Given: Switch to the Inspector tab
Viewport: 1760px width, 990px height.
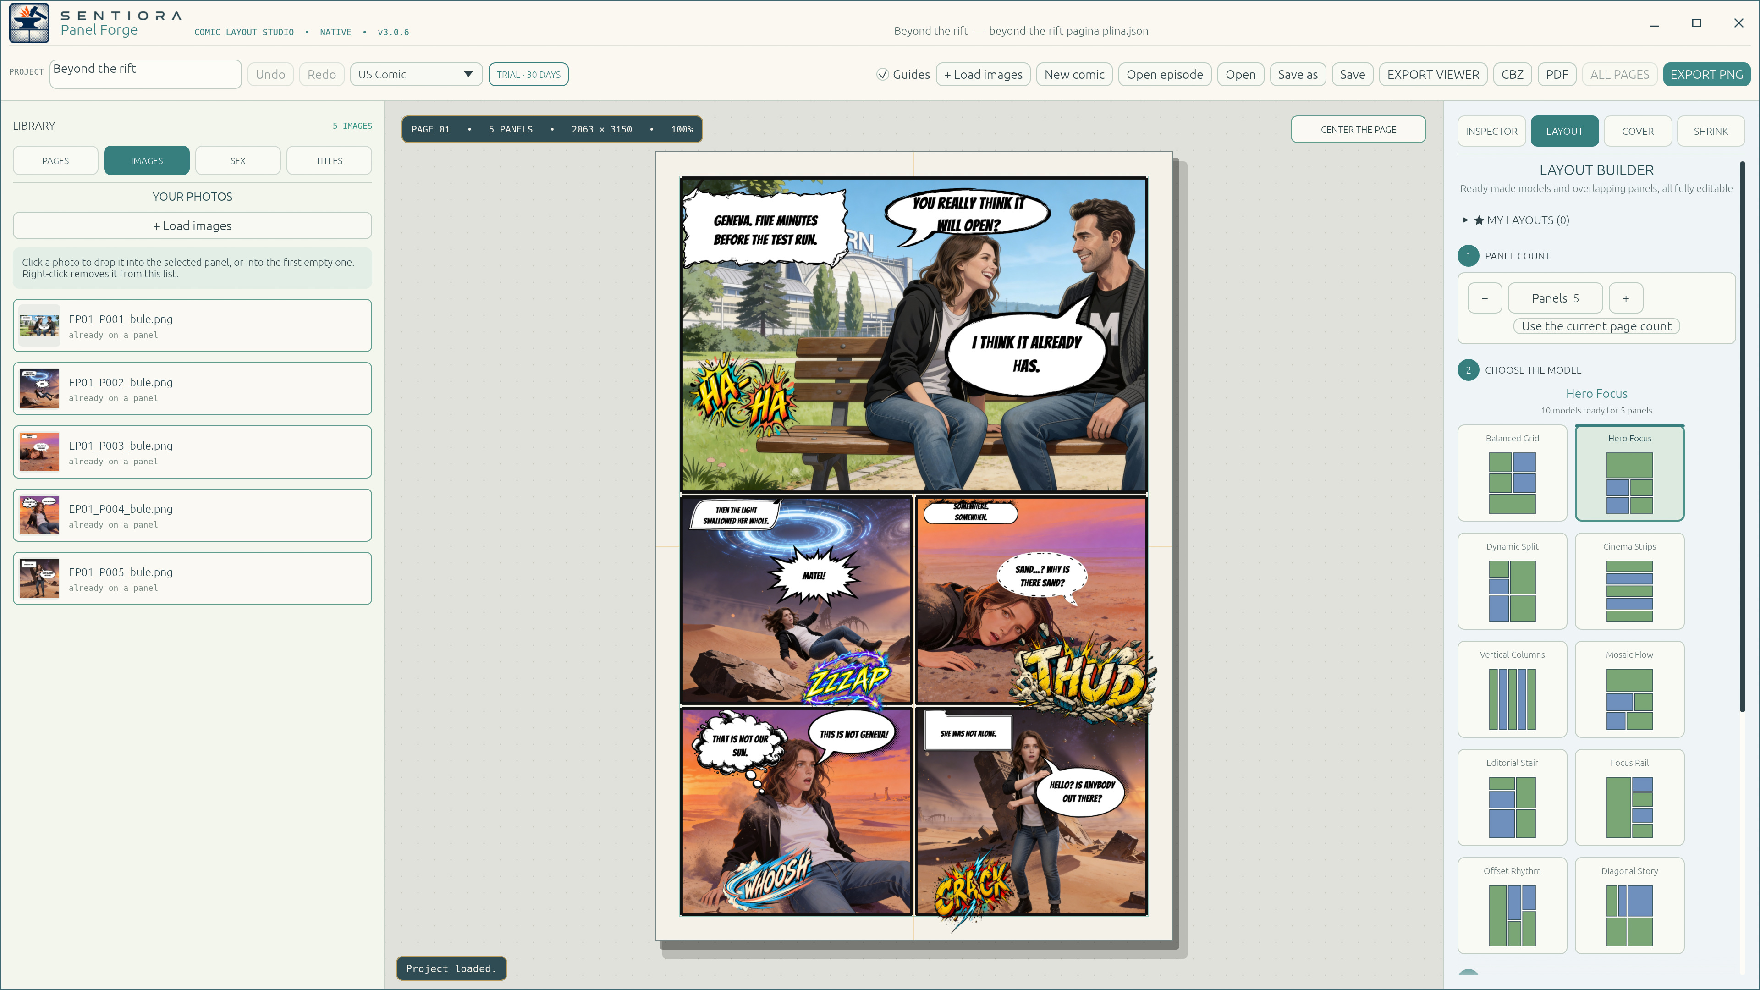Looking at the screenshot, I should pos(1491,131).
